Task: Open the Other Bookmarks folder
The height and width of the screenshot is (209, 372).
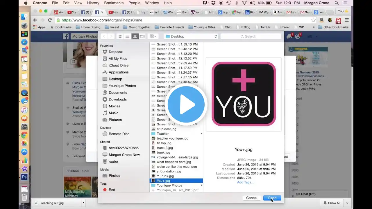Action: 333,27
